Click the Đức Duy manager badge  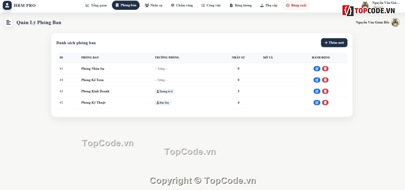tap(163, 103)
